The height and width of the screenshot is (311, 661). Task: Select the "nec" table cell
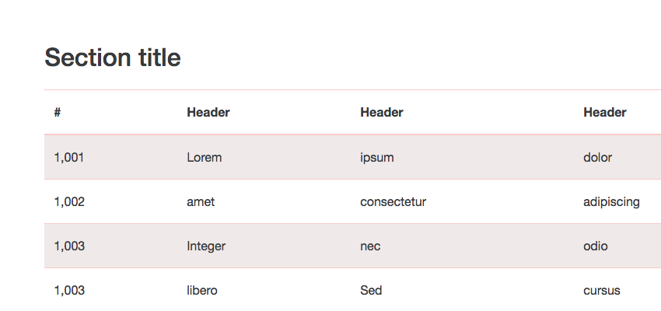click(370, 246)
